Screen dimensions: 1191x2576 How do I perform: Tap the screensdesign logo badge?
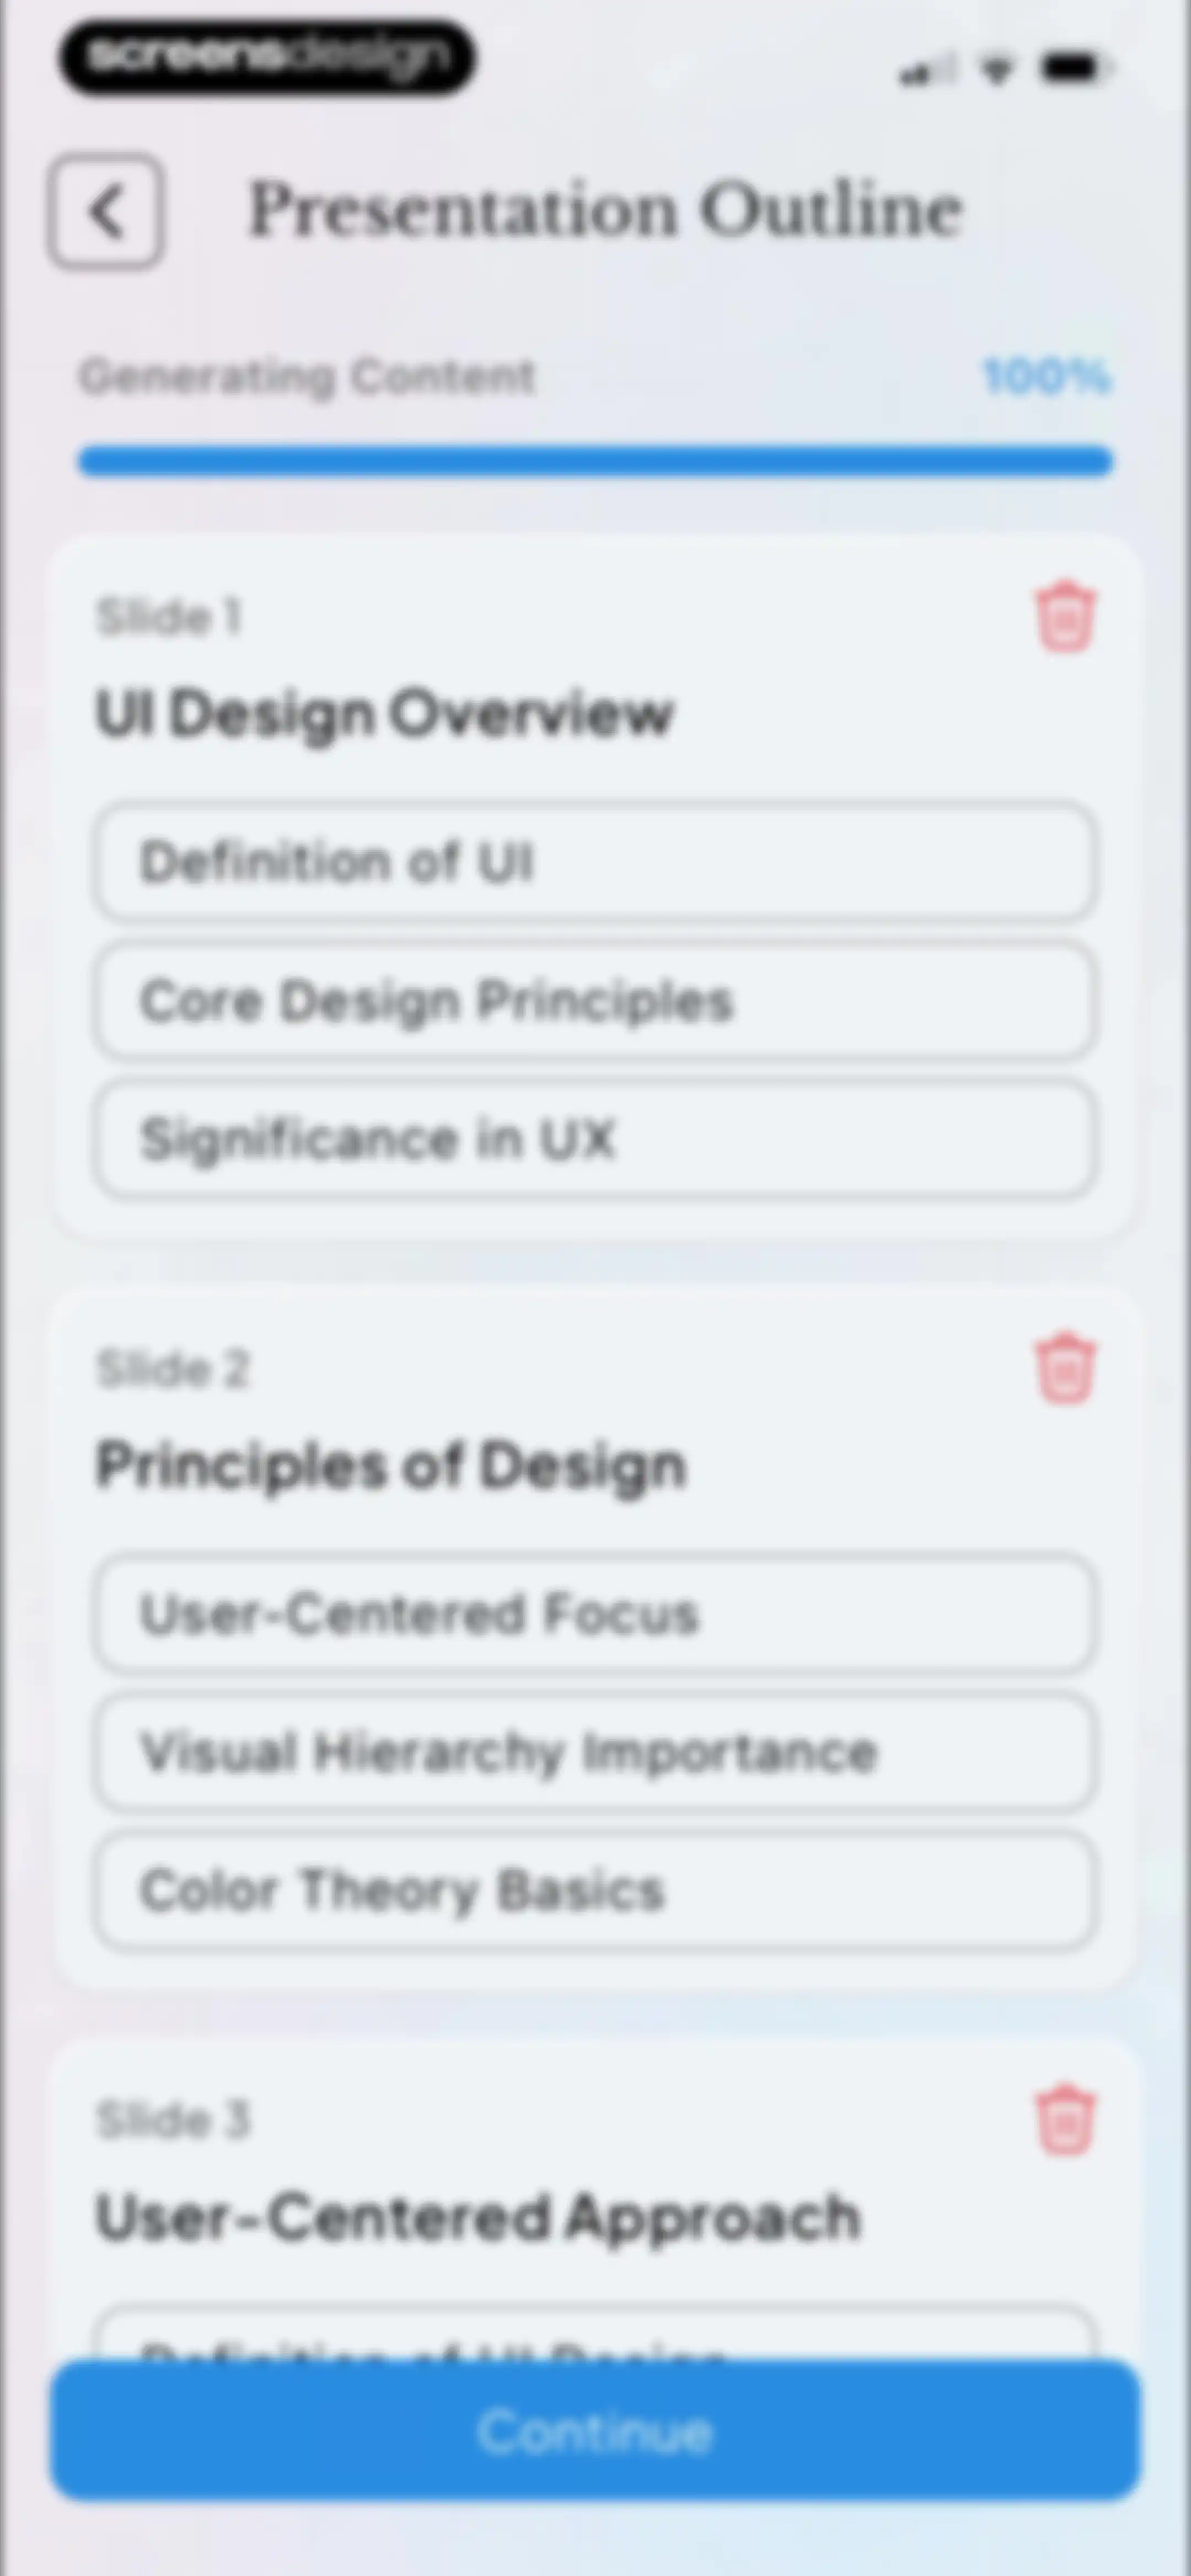[267, 57]
